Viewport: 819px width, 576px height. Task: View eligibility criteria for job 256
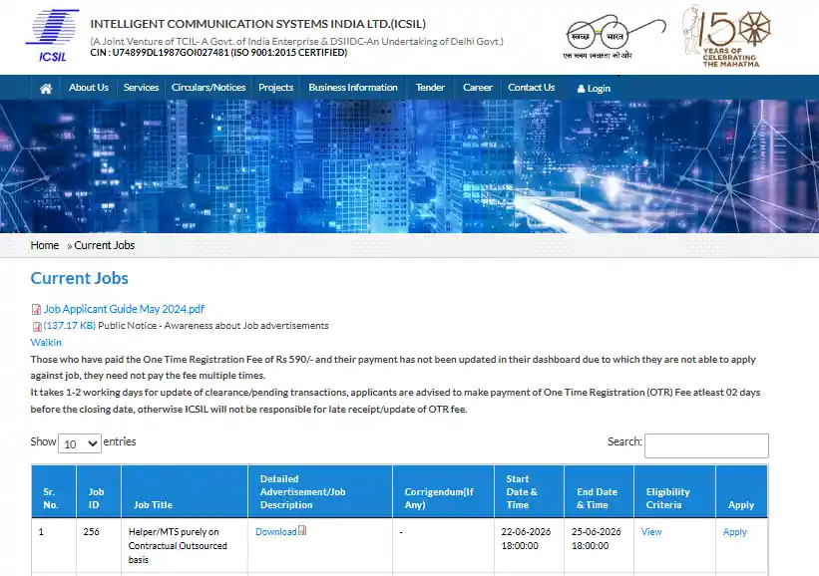coord(651,531)
